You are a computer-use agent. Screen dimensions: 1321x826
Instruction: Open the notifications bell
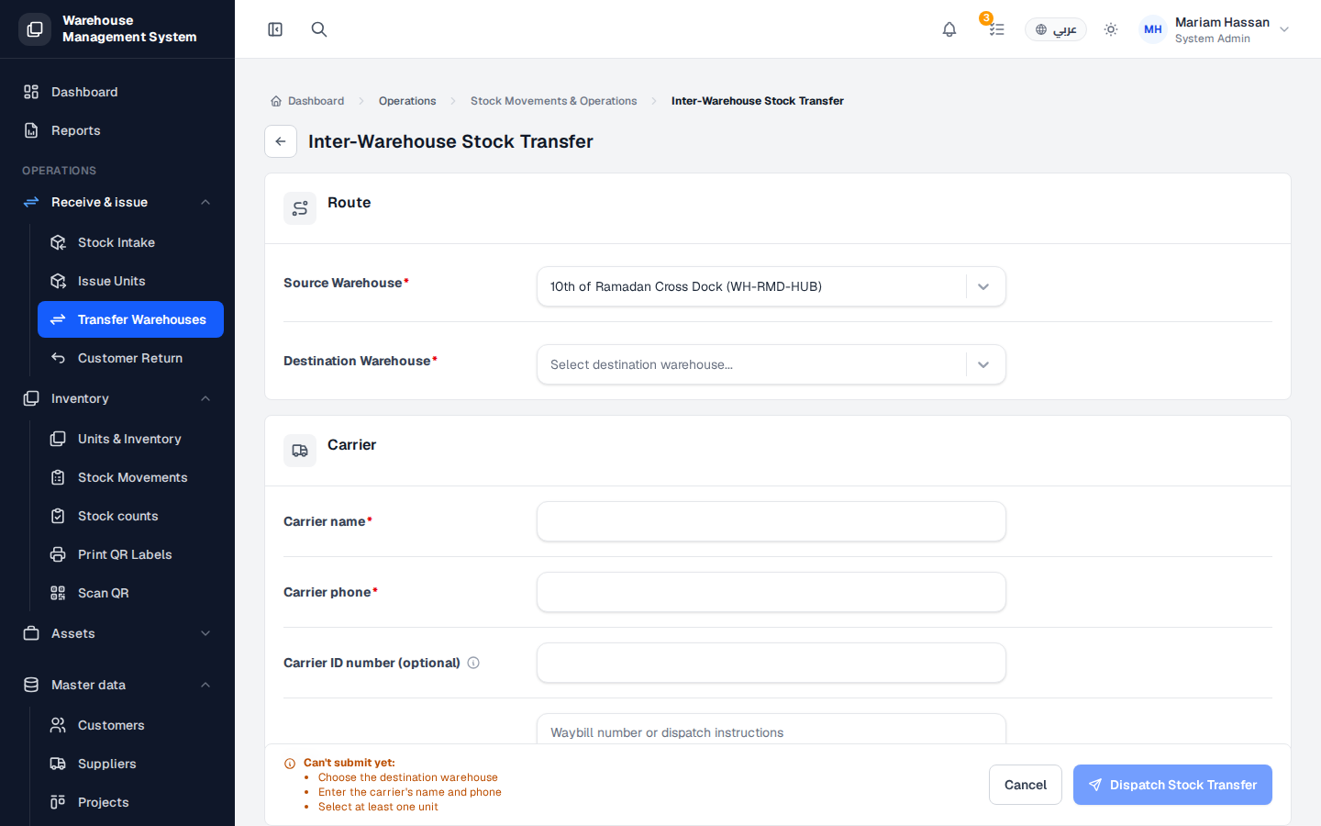click(x=949, y=29)
